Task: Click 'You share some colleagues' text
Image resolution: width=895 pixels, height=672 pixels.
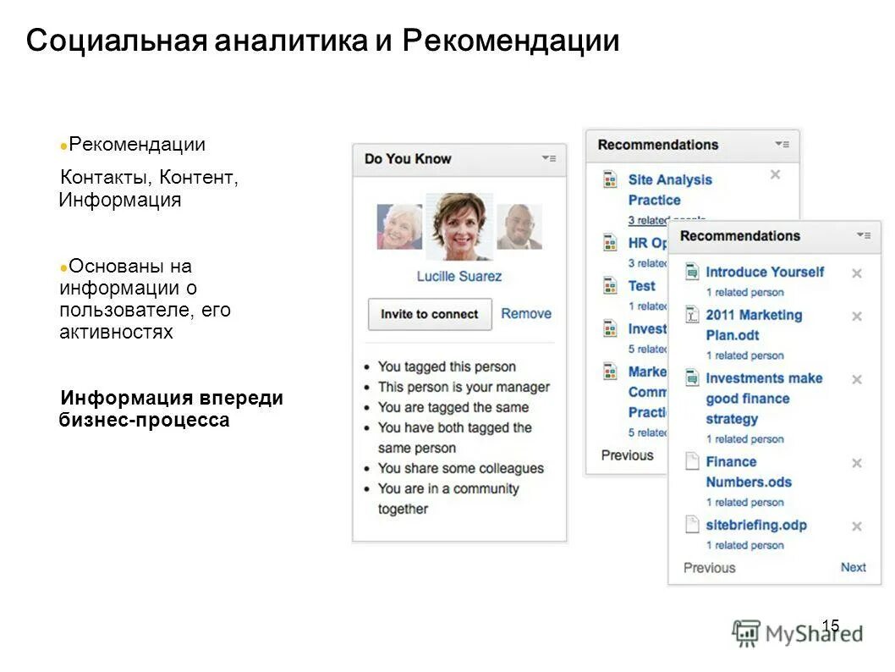Action: [461, 468]
